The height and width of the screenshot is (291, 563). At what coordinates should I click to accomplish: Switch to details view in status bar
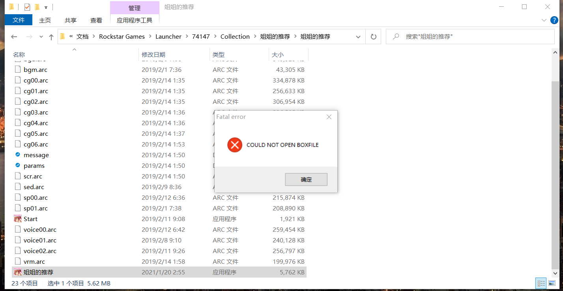[541, 283]
